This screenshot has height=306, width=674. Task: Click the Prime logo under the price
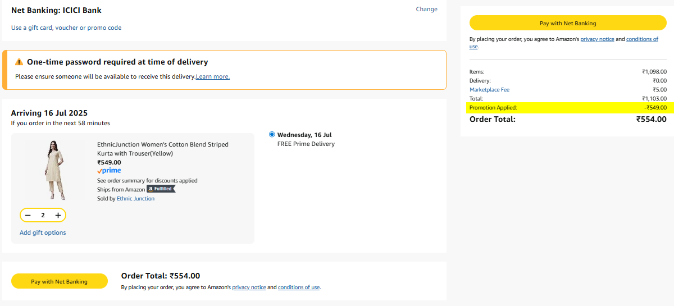tap(109, 171)
